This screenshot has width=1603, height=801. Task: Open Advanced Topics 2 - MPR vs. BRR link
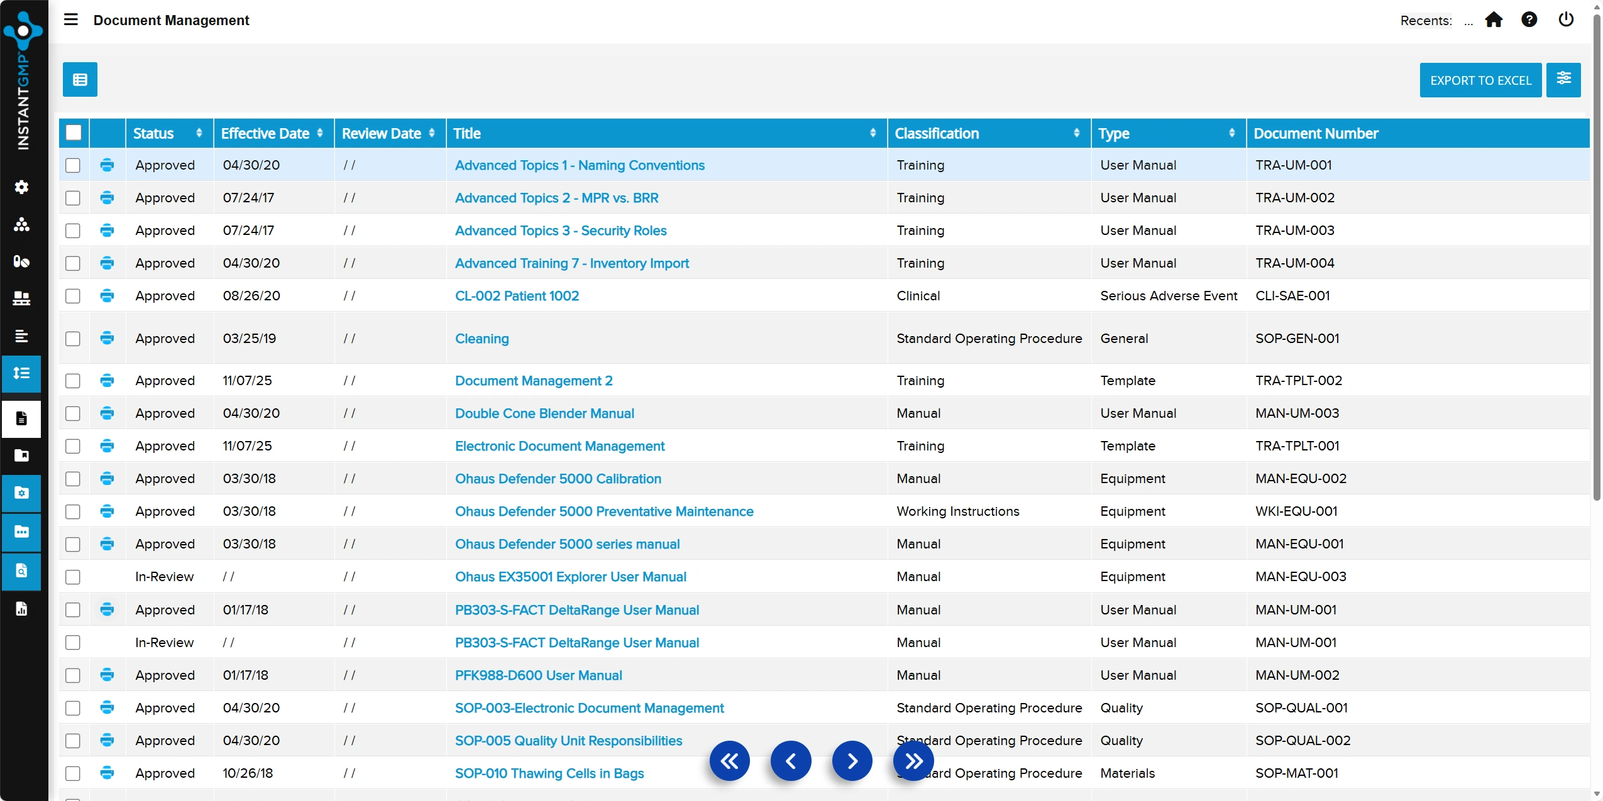coord(556,198)
